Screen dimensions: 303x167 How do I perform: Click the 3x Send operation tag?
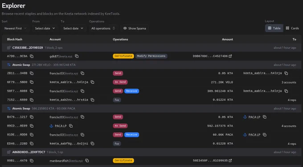(x=120, y=82)
